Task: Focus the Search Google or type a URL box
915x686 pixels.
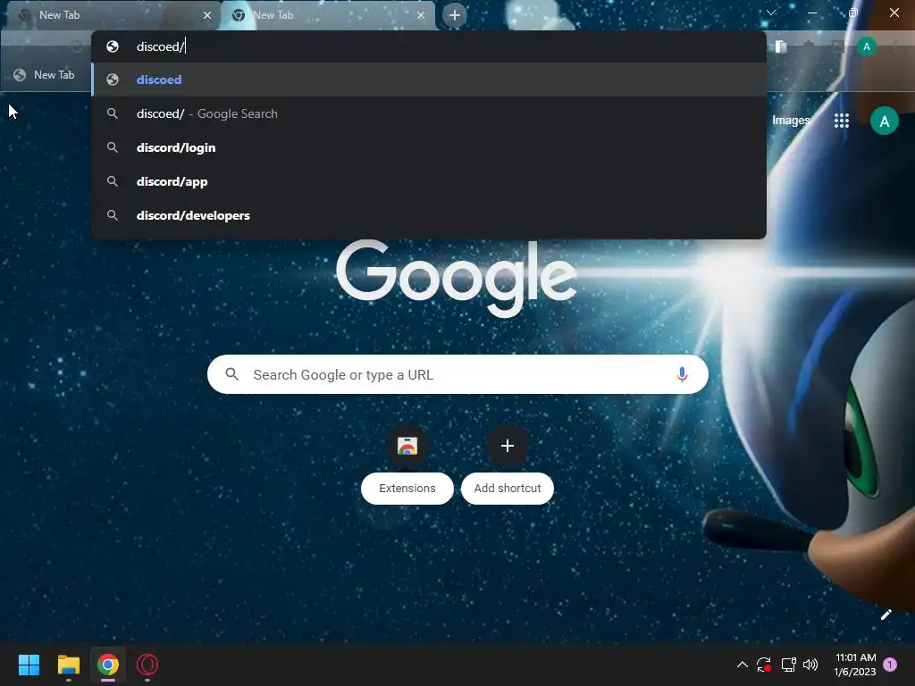Action: 457,374
